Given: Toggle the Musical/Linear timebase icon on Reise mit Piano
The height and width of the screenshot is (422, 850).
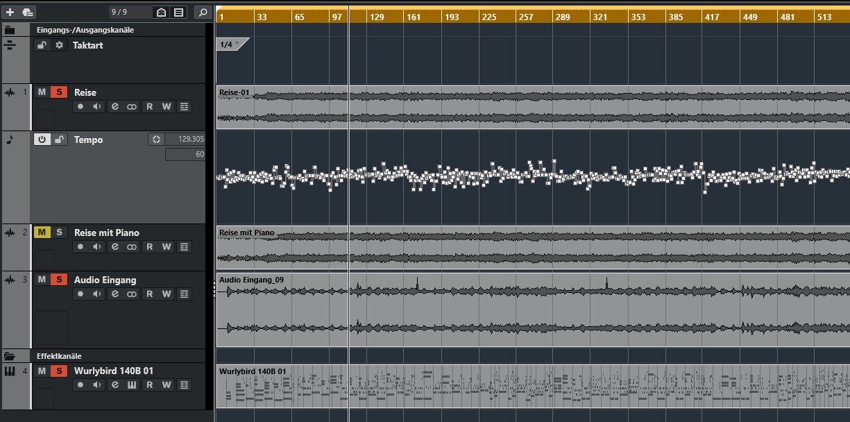Looking at the screenshot, I should click(x=132, y=247).
